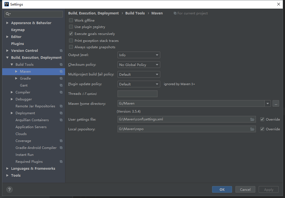
Task: Click the folder icon in Local repository field
Action: point(252,129)
